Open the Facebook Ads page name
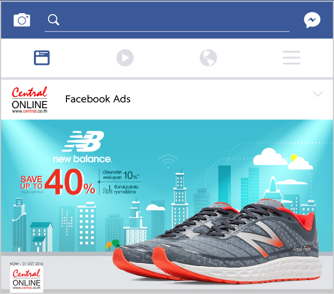The height and width of the screenshot is (294, 334). coord(98,99)
